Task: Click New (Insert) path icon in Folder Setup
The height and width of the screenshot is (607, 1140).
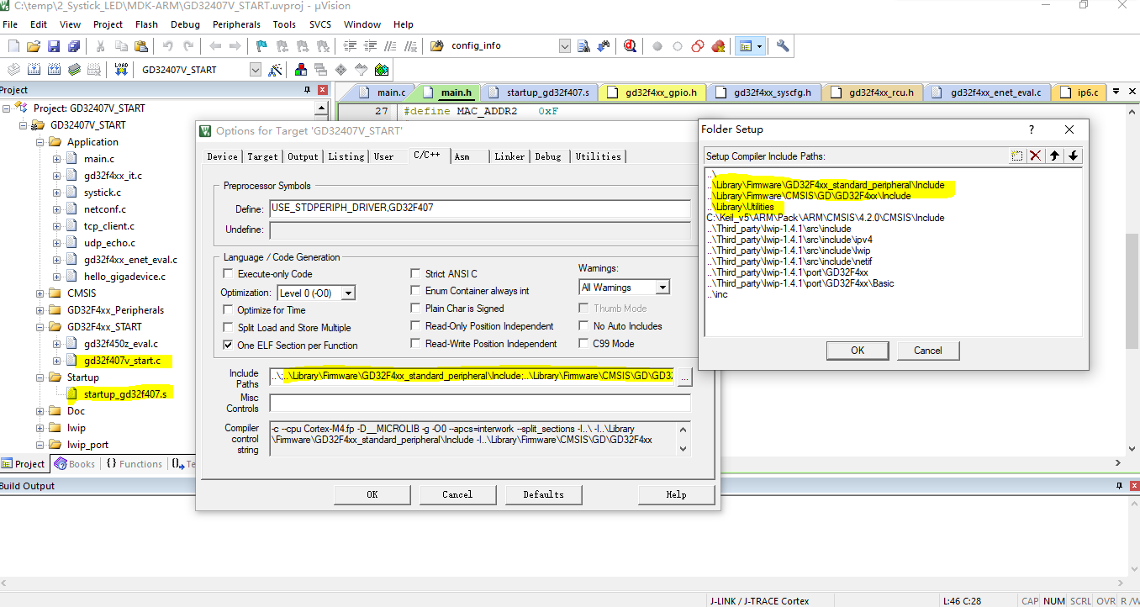Action: click(x=1017, y=156)
